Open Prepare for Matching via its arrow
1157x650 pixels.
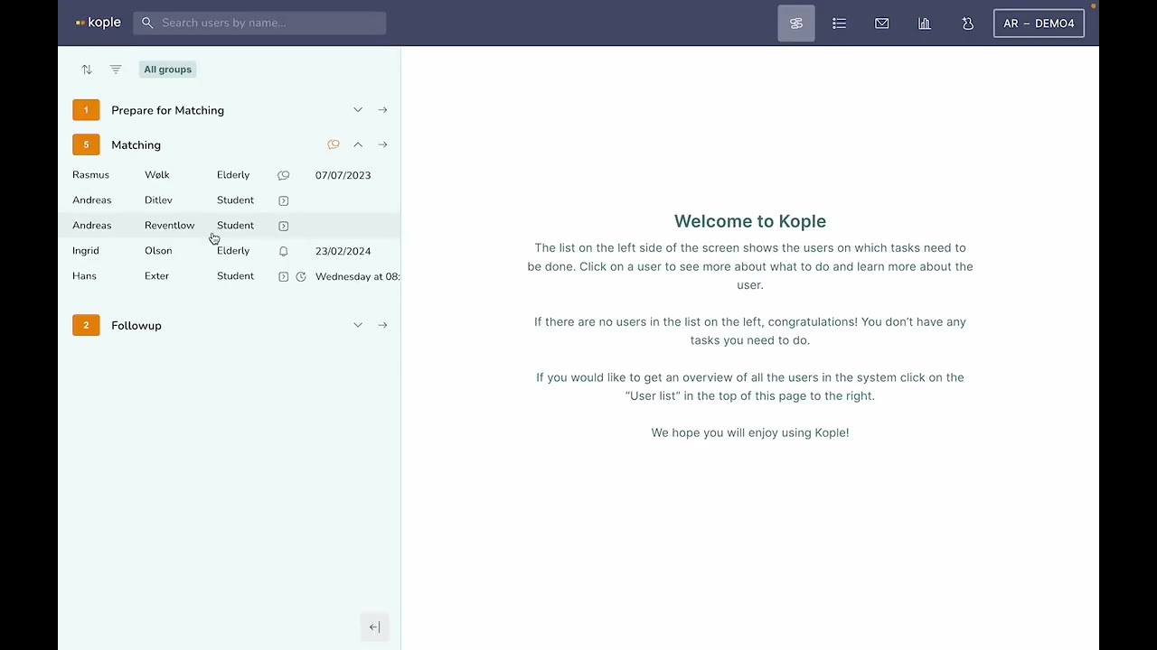[x=382, y=110]
